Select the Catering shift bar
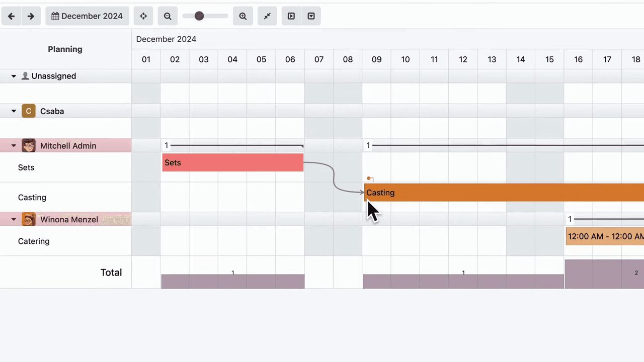Image resolution: width=644 pixels, height=362 pixels. click(605, 236)
